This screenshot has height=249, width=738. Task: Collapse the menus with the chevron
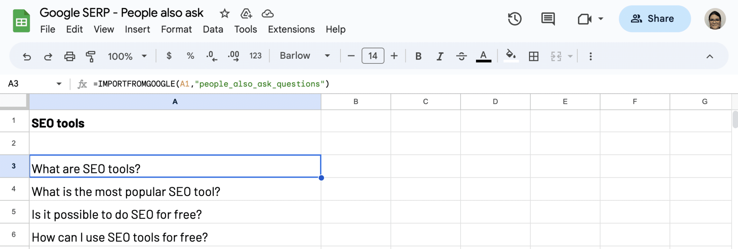tap(710, 56)
